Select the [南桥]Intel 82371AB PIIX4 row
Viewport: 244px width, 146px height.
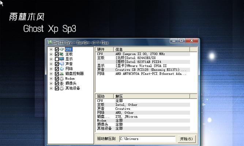click(143, 62)
